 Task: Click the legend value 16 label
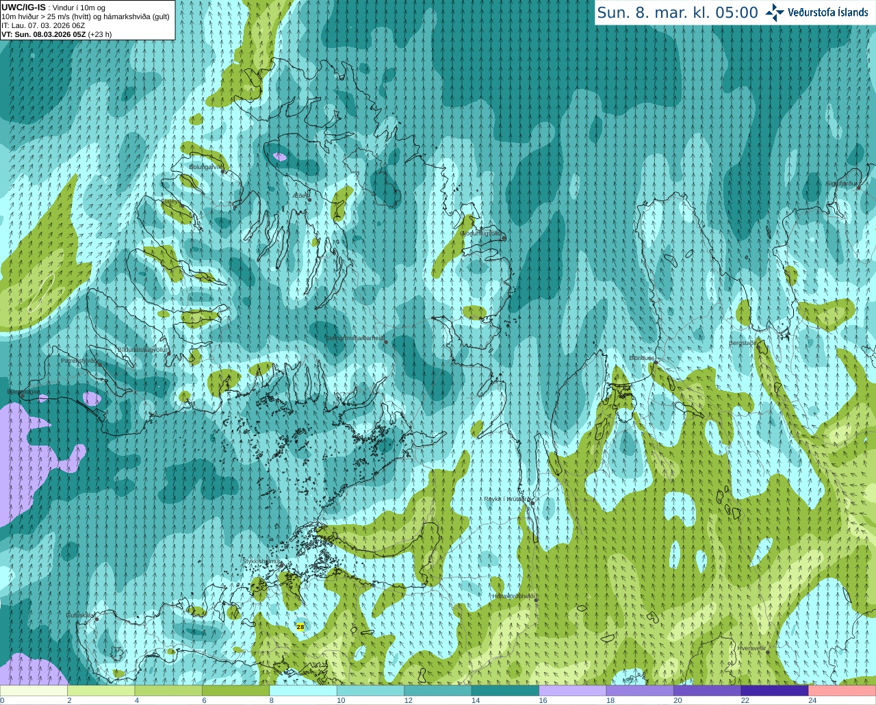(x=543, y=700)
